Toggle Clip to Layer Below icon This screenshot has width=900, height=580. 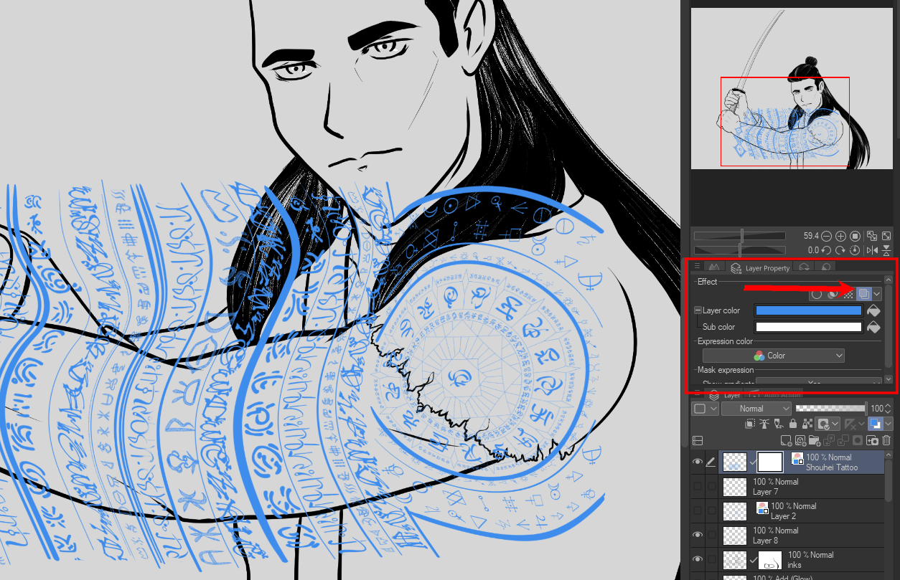click(750, 424)
